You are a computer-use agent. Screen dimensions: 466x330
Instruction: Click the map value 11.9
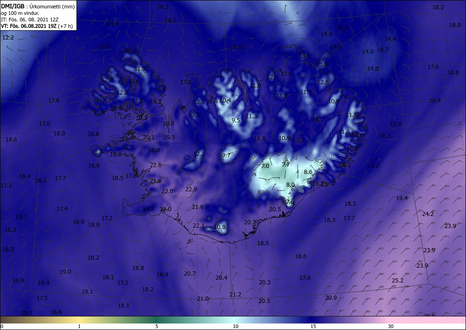140,69
